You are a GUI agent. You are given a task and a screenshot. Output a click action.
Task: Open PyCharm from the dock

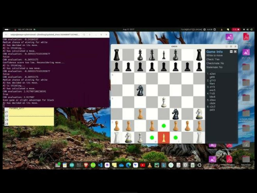click(x=157, y=165)
